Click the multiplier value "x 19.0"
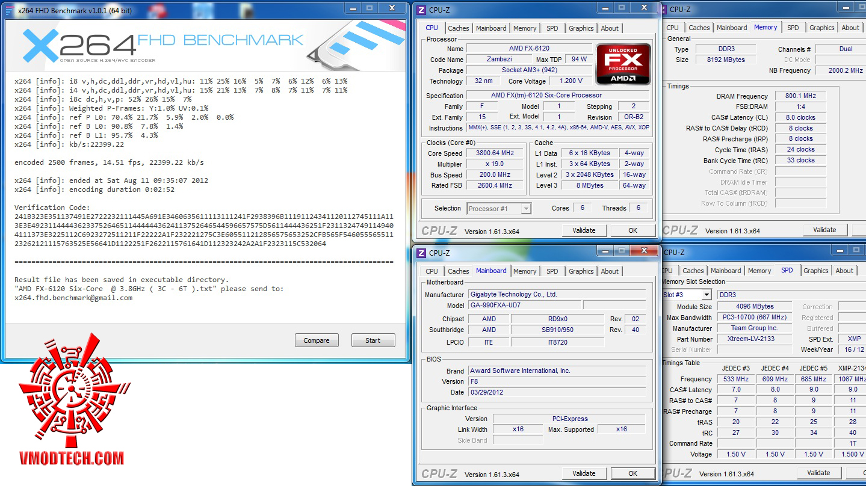The height and width of the screenshot is (486, 866). [494, 164]
